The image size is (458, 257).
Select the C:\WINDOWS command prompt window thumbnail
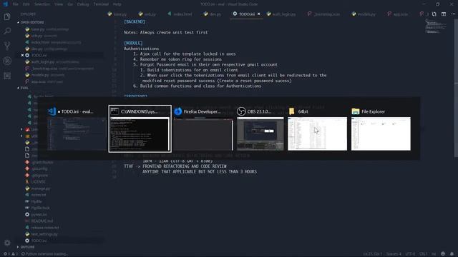point(140,128)
